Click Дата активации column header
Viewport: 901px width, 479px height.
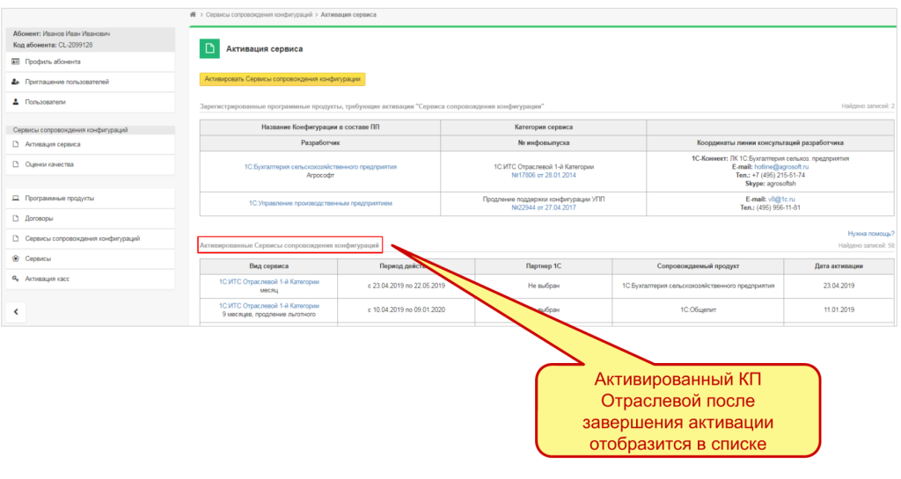(x=839, y=266)
